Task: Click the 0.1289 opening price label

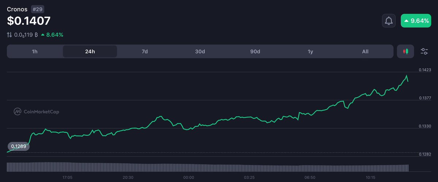Action: (18, 146)
